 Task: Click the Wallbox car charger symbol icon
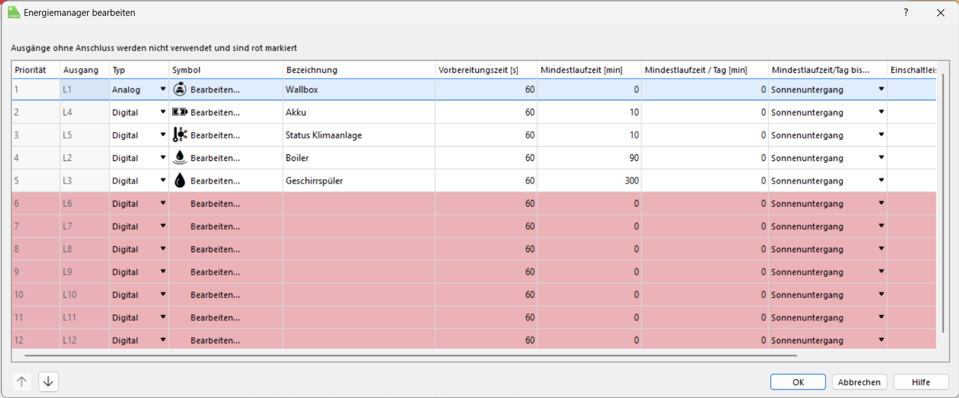(180, 90)
